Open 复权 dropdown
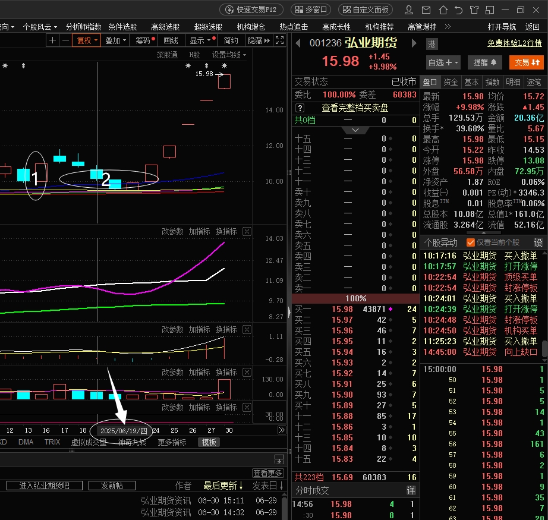The image size is (548, 520). click(x=87, y=40)
